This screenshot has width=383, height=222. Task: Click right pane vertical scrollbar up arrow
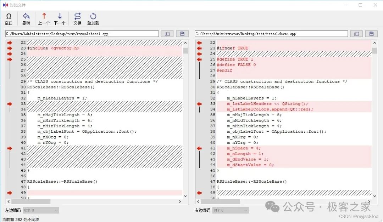coord(375,43)
